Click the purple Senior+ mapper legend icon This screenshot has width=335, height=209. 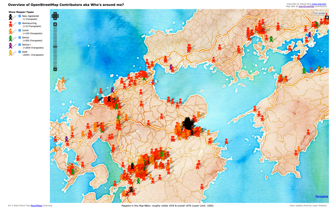click(11, 46)
